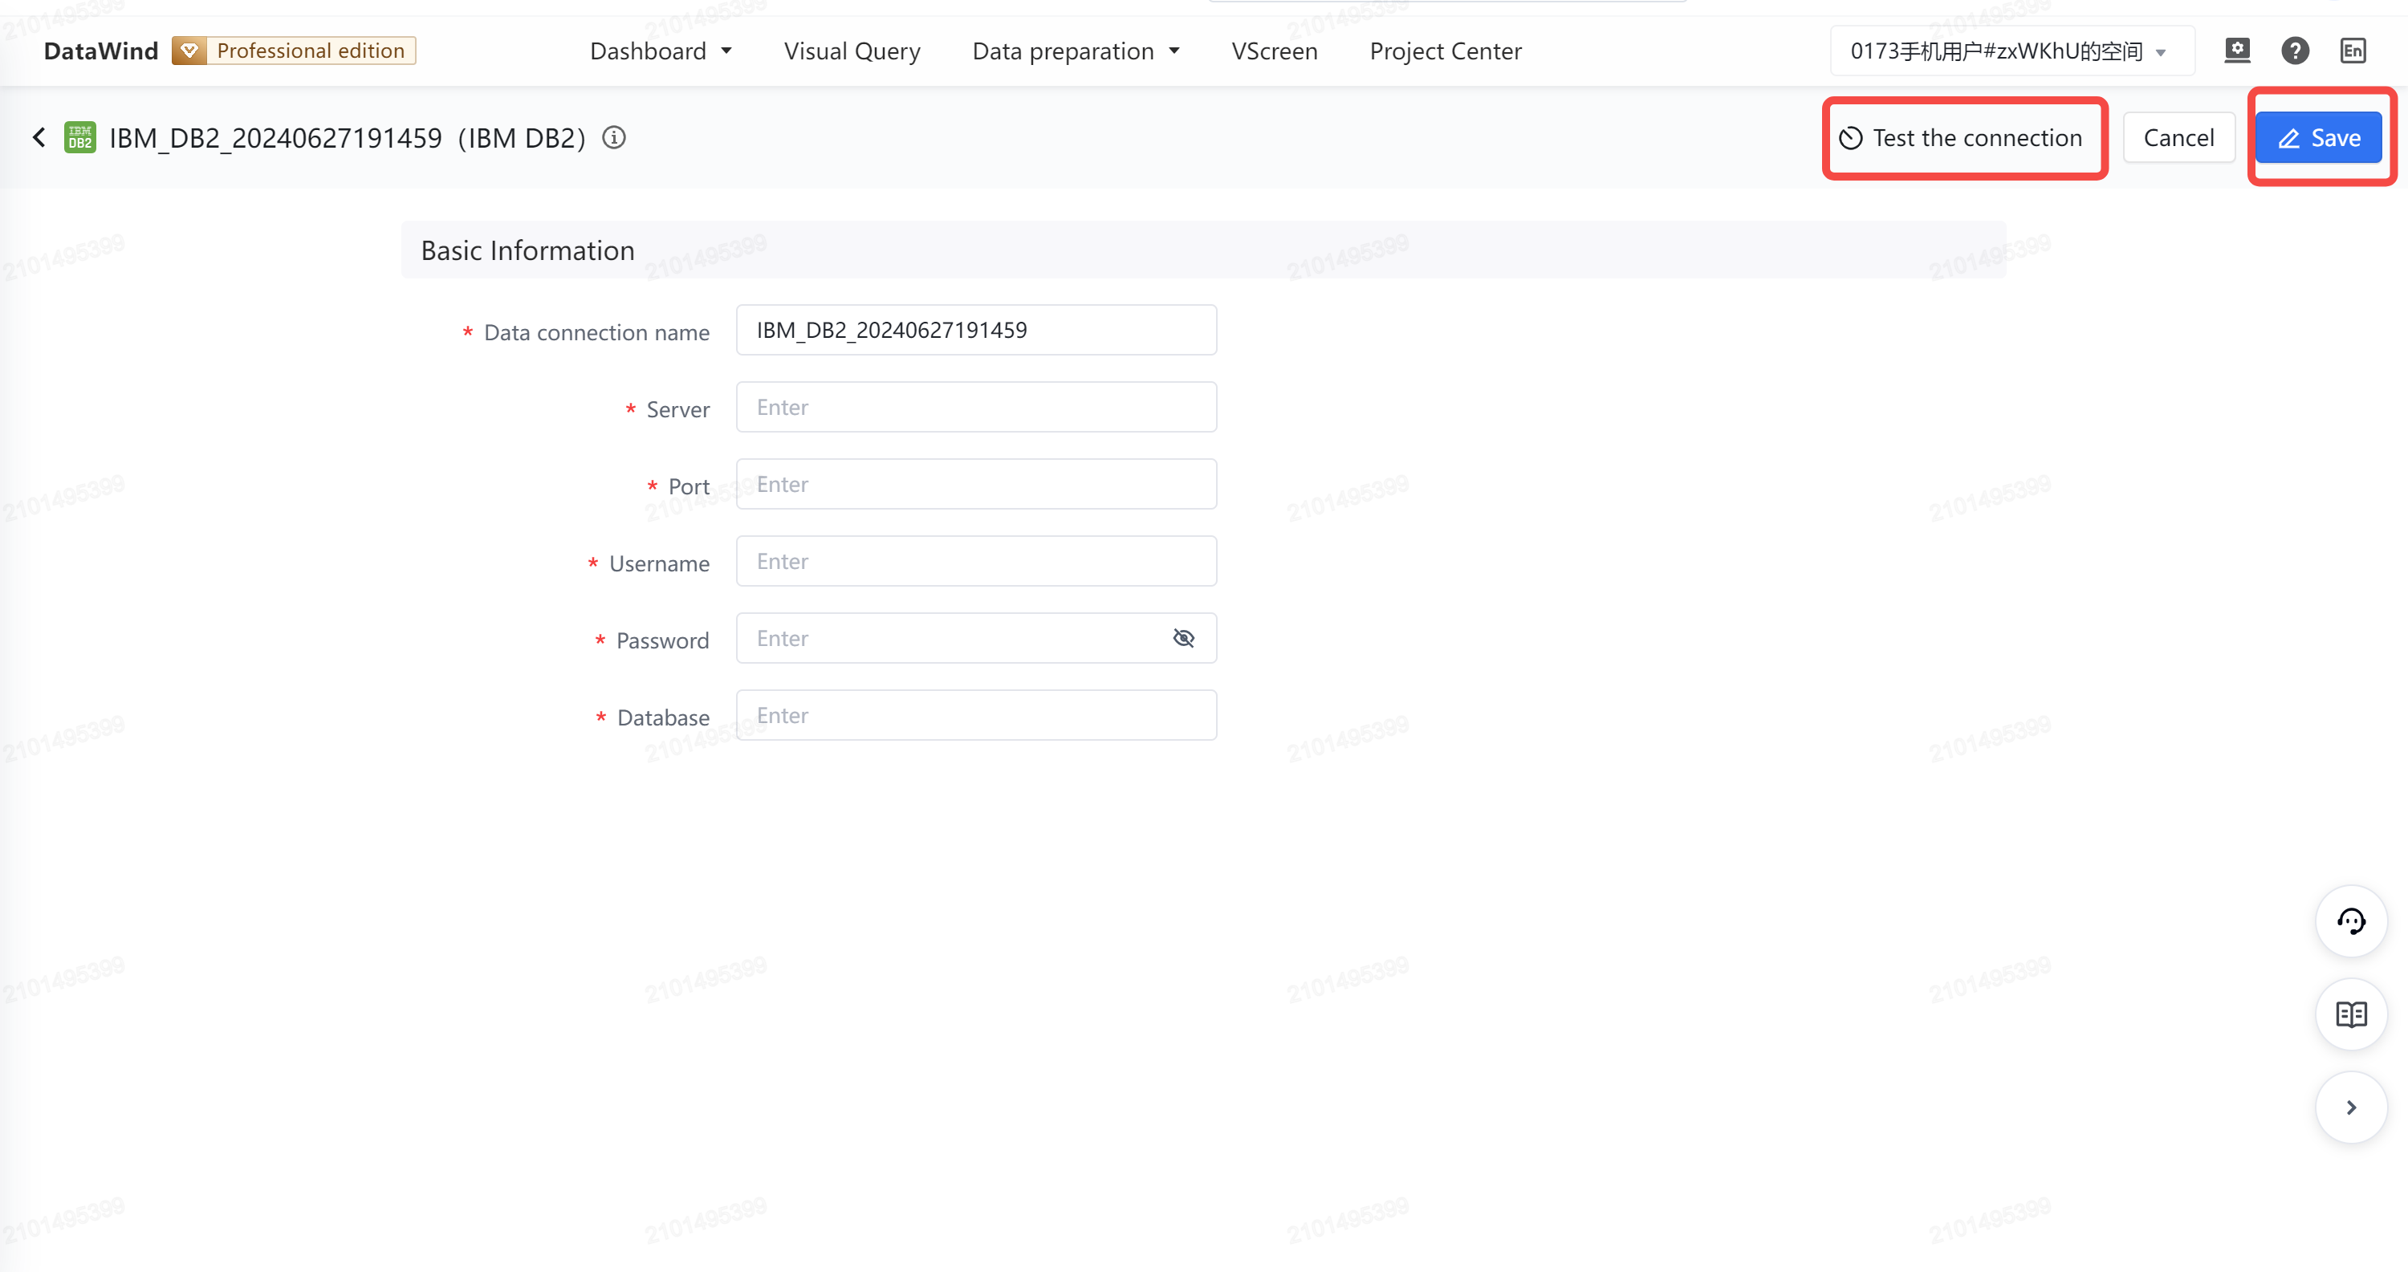
Task: Focus the Password input field
Action: click(x=976, y=638)
